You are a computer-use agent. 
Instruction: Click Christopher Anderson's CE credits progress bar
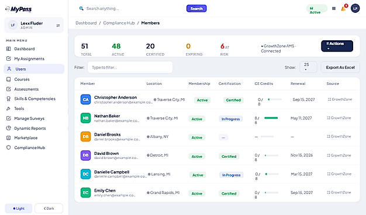tap(275, 99)
